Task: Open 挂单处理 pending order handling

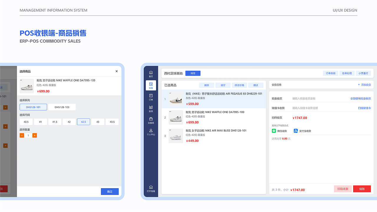Action: click(347, 73)
